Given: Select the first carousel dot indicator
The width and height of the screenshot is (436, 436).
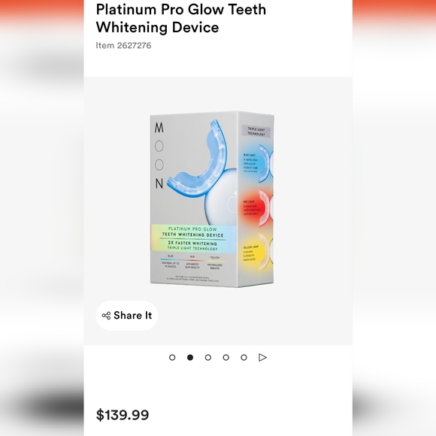Looking at the screenshot, I should [x=172, y=357].
